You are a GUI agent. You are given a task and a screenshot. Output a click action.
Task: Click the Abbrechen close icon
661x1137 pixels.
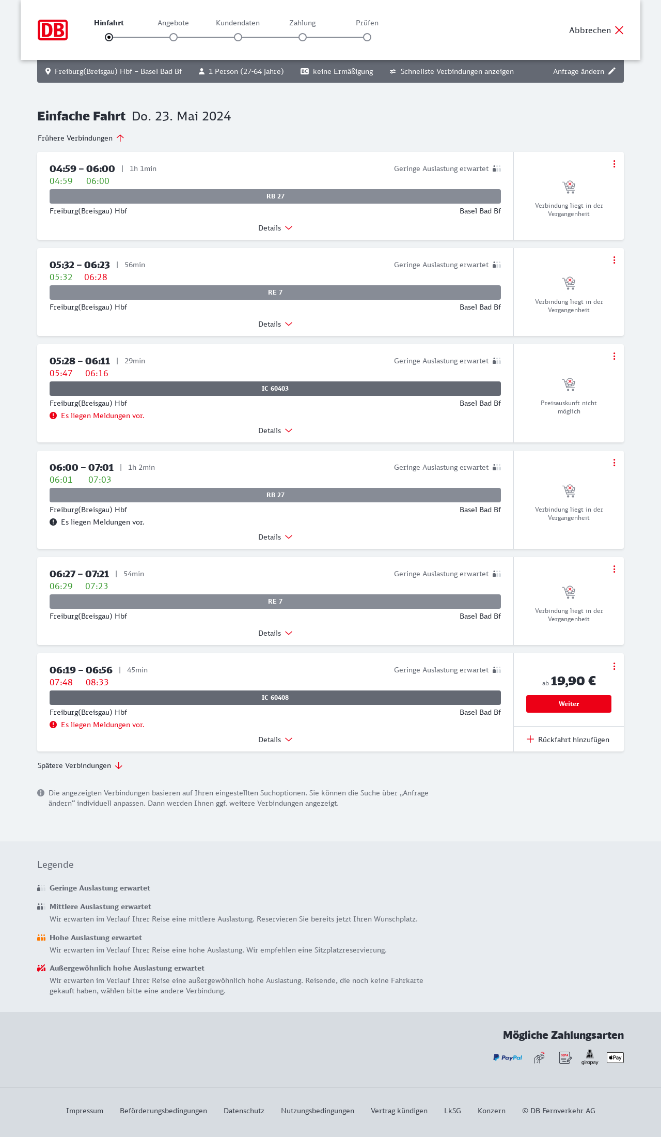(x=619, y=30)
